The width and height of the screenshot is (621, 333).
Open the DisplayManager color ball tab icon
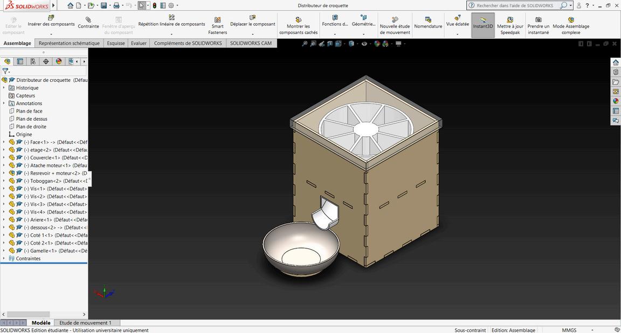coord(59,61)
